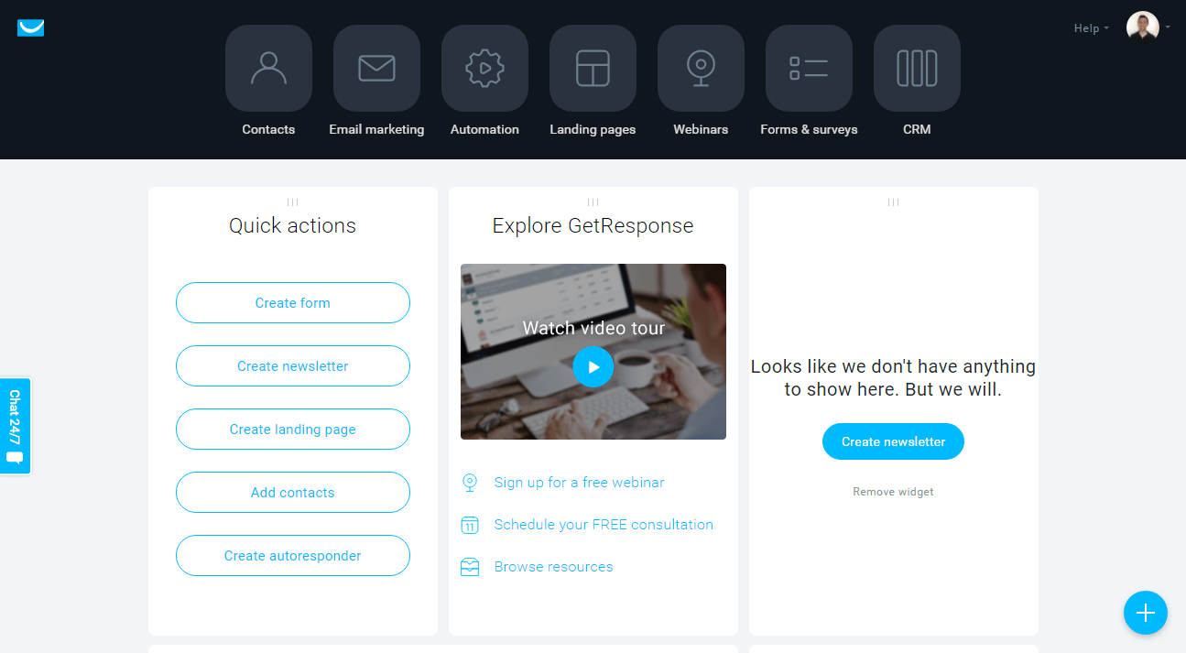Click the Watch video tour thumbnail text

[593, 328]
